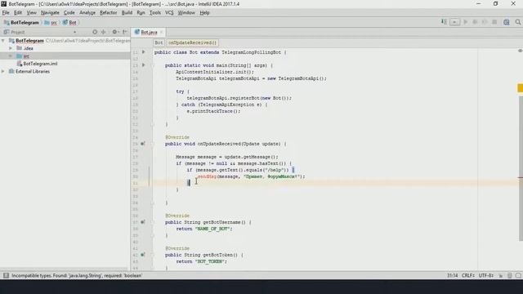The image size is (523, 294).
Task: Click Scroll from Source target icon
Action: (x=95, y=32)
